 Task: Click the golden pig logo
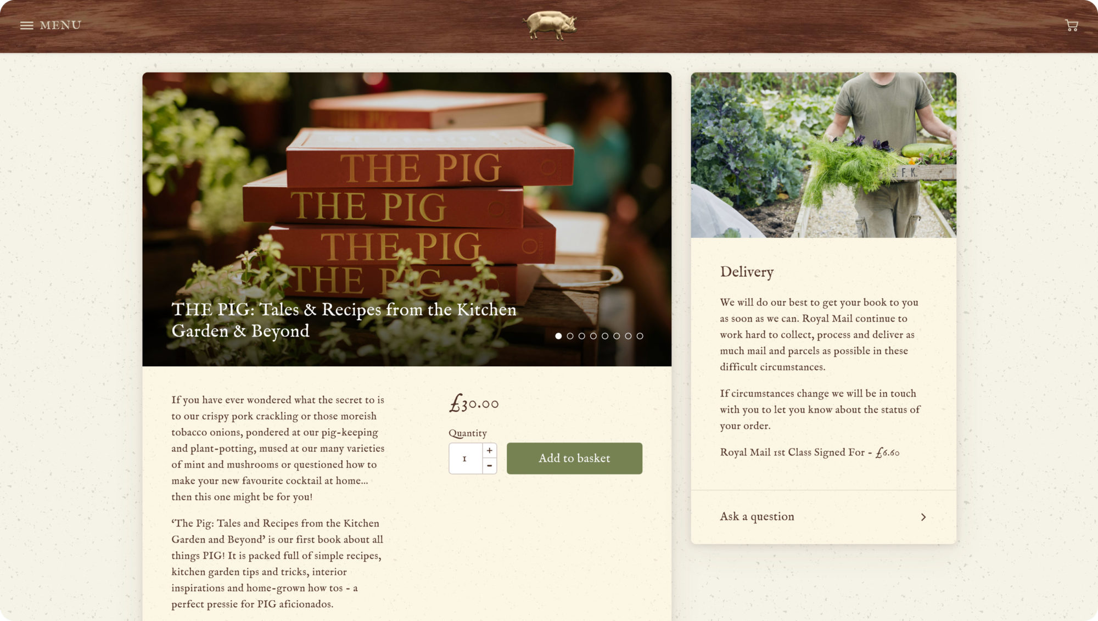tap(550, 25)
